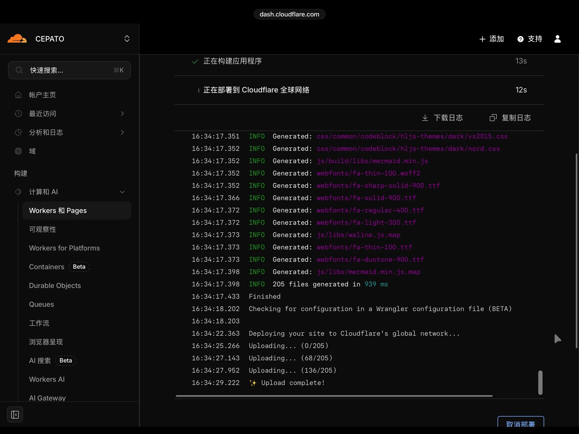
Task: Click the copy icon beside 复制日志
Action: point(493,117)
